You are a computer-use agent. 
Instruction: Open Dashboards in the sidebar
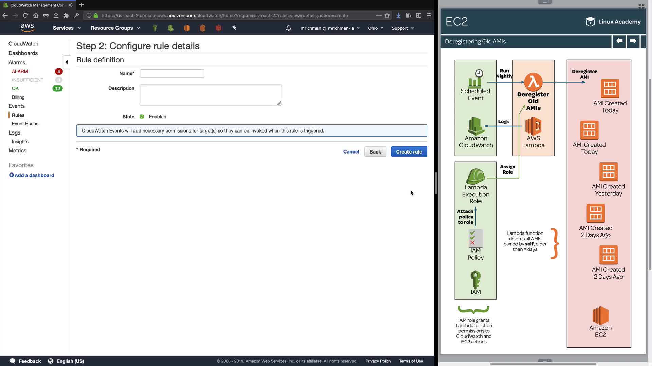23,53
